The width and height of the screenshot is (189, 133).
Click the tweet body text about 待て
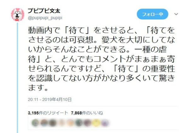tap(101, 59)
